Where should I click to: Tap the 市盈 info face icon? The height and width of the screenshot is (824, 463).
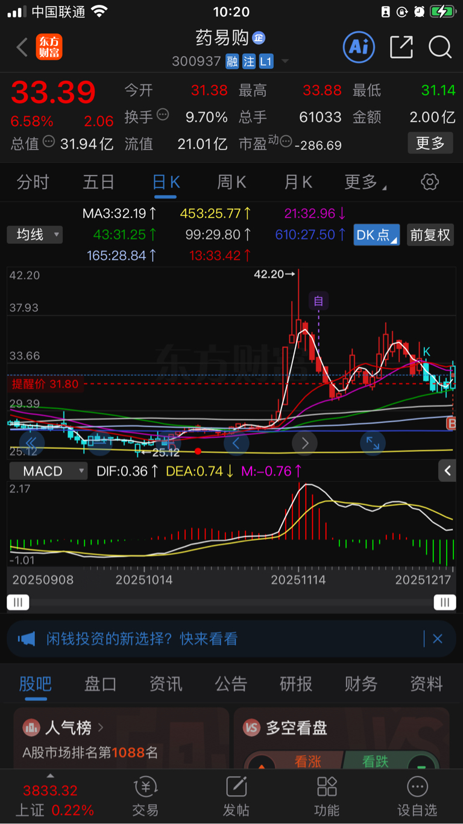(286, 142)
